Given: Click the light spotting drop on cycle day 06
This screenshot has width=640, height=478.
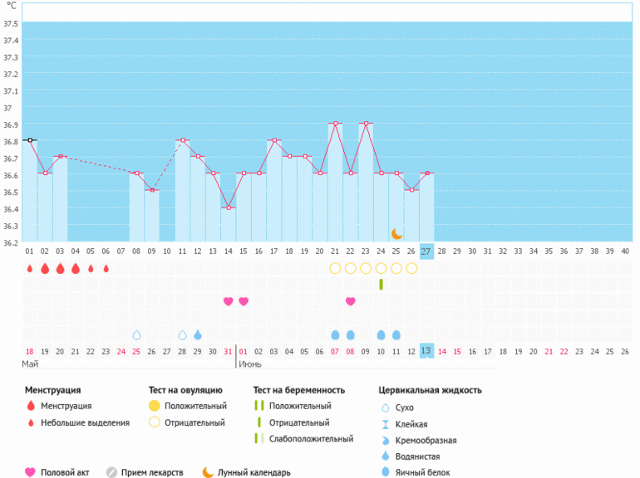Looking at the screenshot, I should point(106,268).
